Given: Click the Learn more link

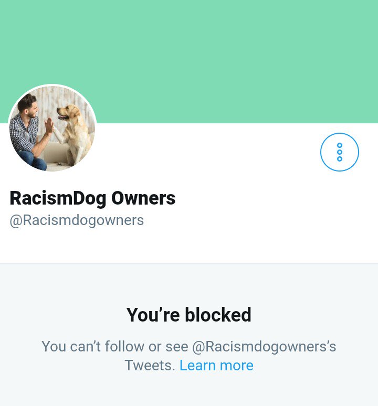Looking at the screenshot, I should [x=216, y=366].
